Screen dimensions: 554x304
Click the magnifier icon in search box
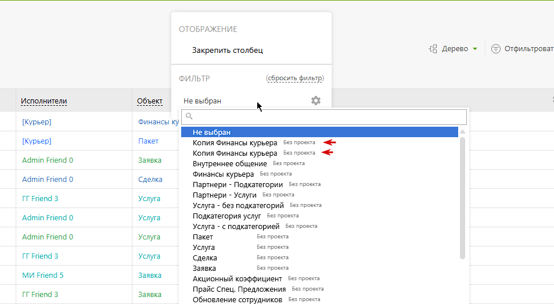coord(189,116)
